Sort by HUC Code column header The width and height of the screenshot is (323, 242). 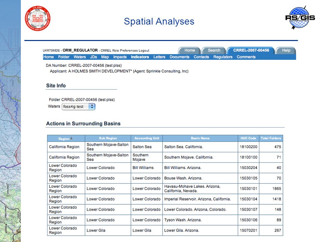click(248, 138)
